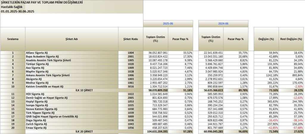Click the Reel Değişim (%) column header

click(291, 39)
